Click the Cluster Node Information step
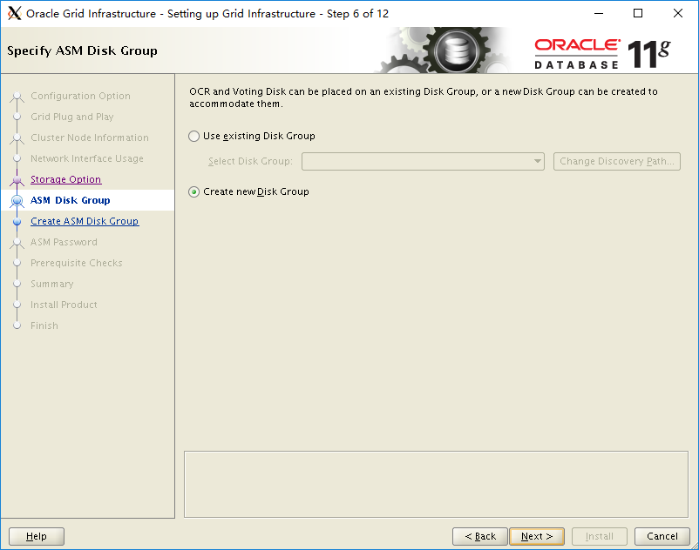 pos(90,137)
